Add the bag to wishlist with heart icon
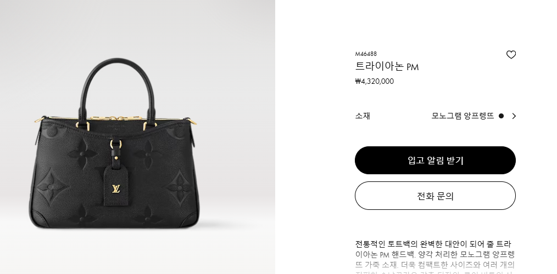Viewport: 557px width, 274px height. pos(511,55)
